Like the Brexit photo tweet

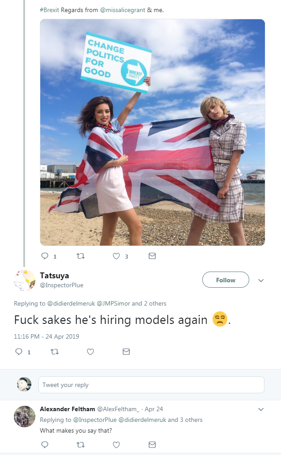click(x=116, y=256)
